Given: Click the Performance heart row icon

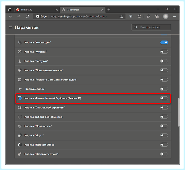Looking at the screenshot, I should (x=20, y=70).
